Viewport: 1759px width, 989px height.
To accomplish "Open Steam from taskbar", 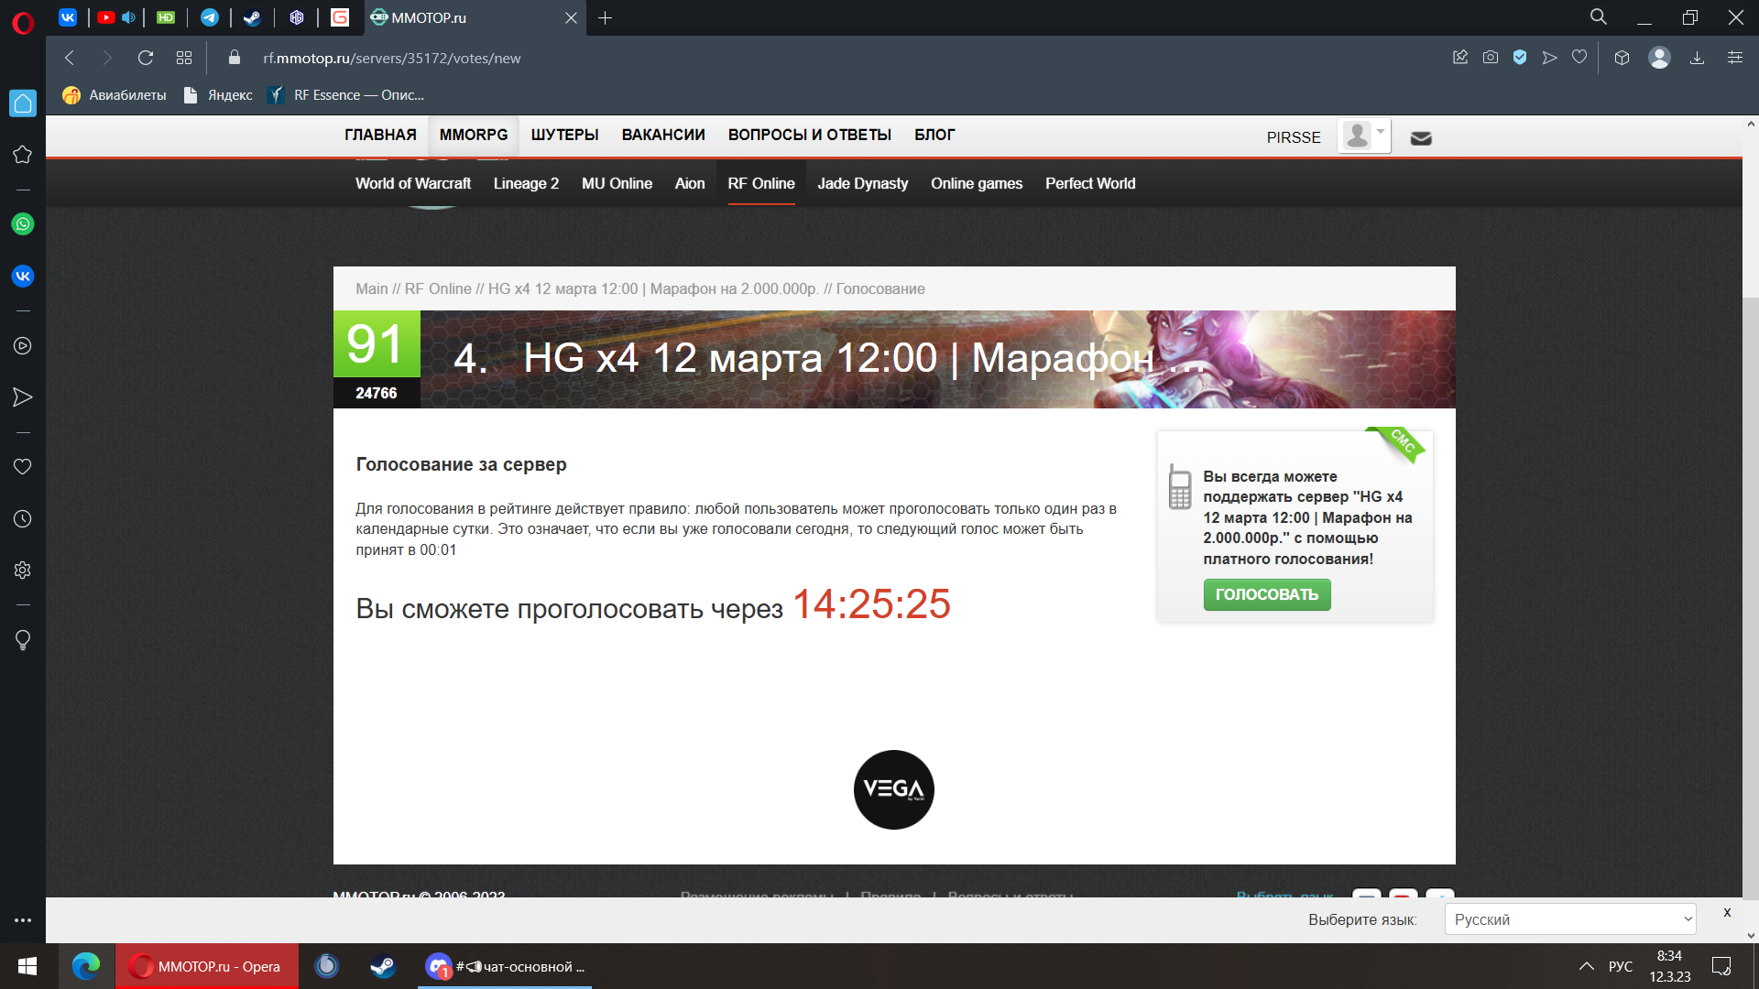I will point(383,966).
